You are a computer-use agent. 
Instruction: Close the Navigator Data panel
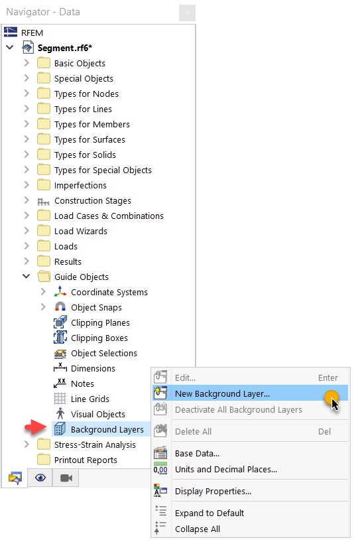187,13
